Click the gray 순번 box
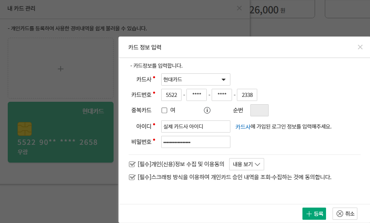The width and height of the screenshot is (370, 223). click(259, 110)
